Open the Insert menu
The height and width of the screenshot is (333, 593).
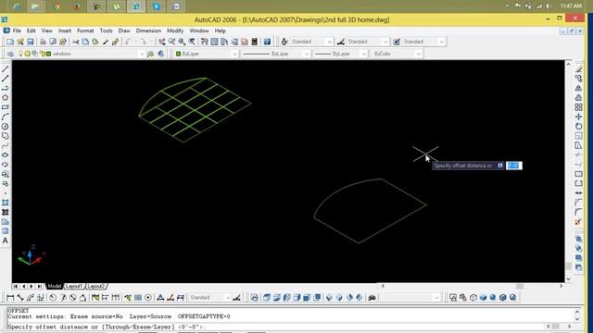[65, 31]
